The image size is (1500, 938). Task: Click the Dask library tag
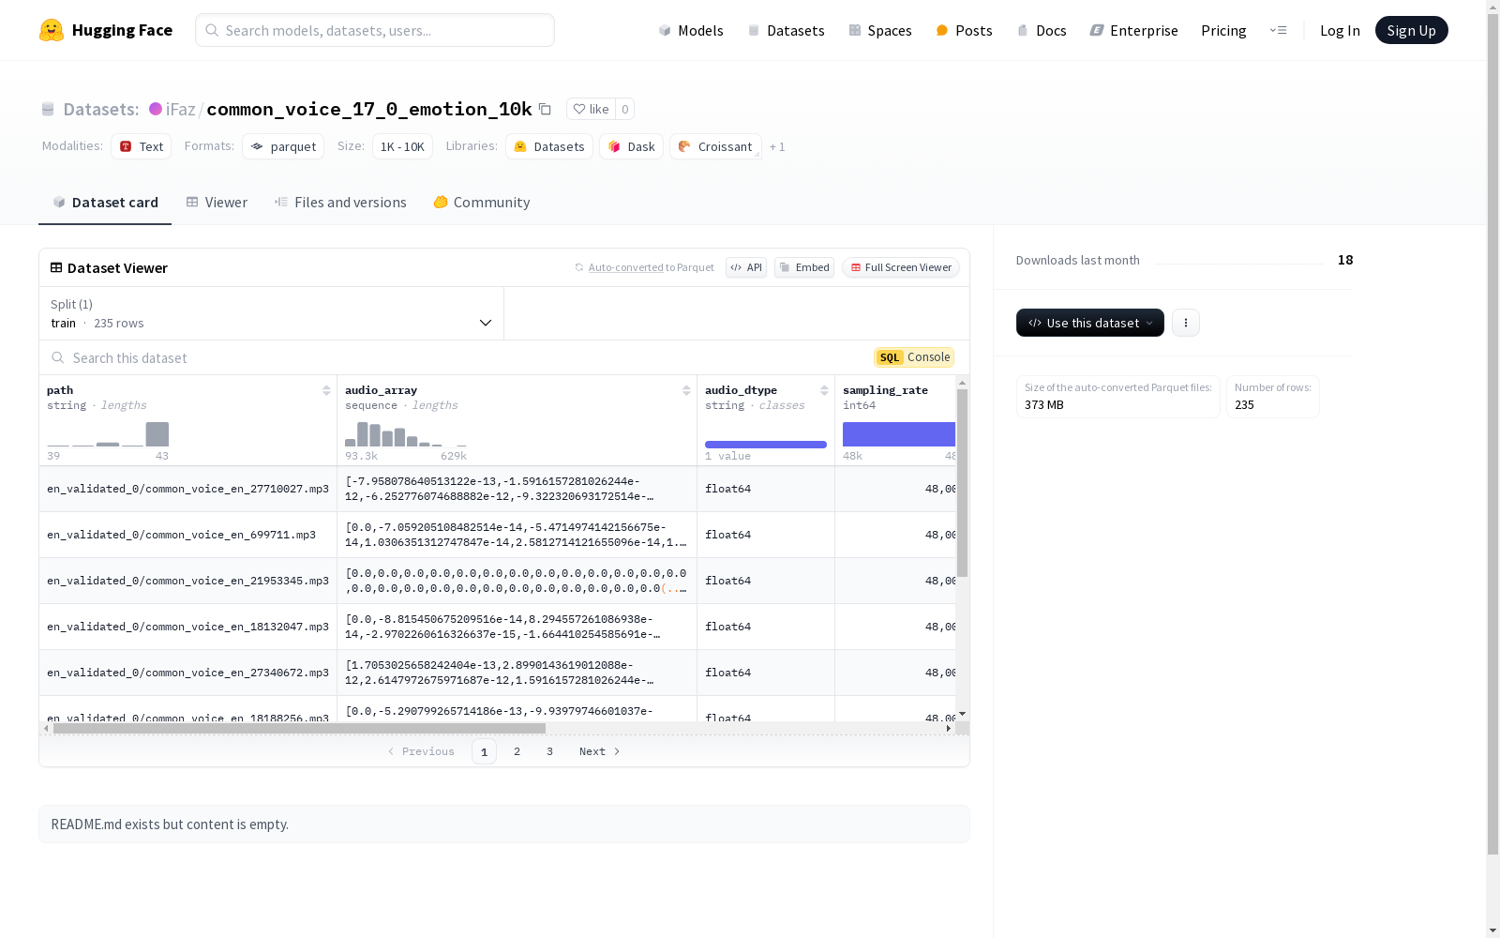(x=632, y=146)
